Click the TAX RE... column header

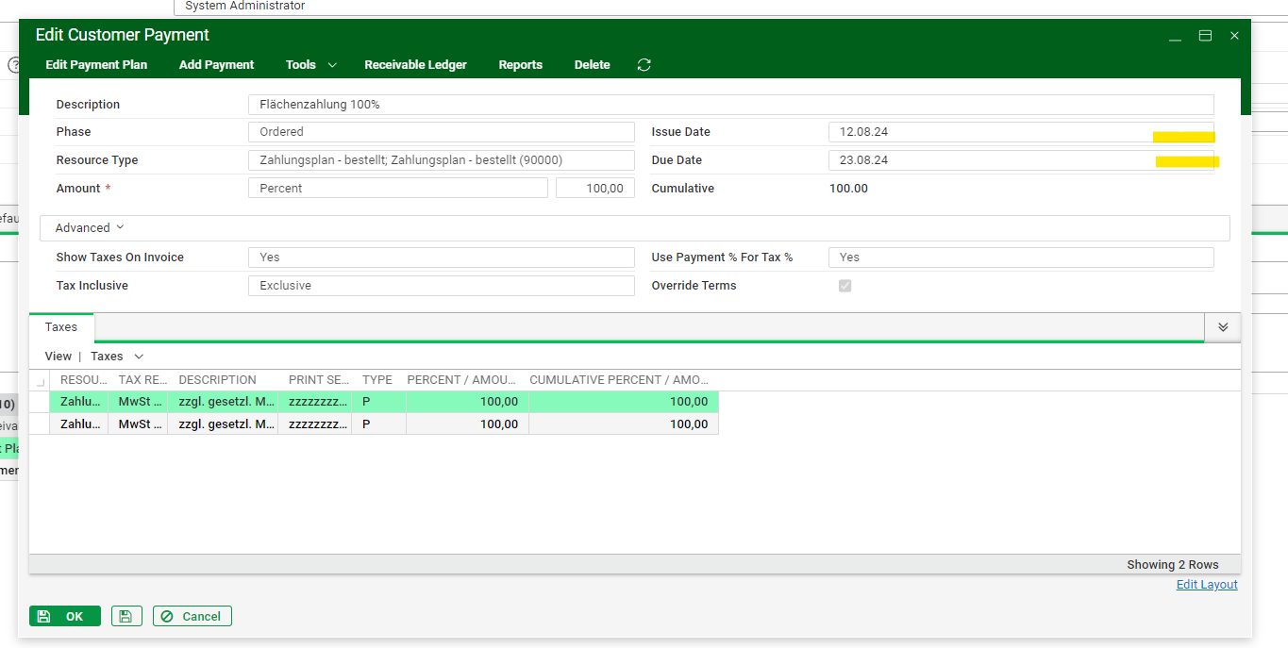click(x=138, y=380)
